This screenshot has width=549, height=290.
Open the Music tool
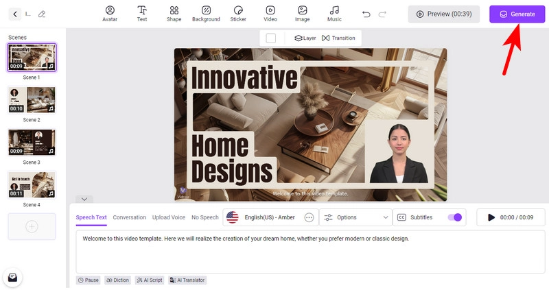click(334, 14)
